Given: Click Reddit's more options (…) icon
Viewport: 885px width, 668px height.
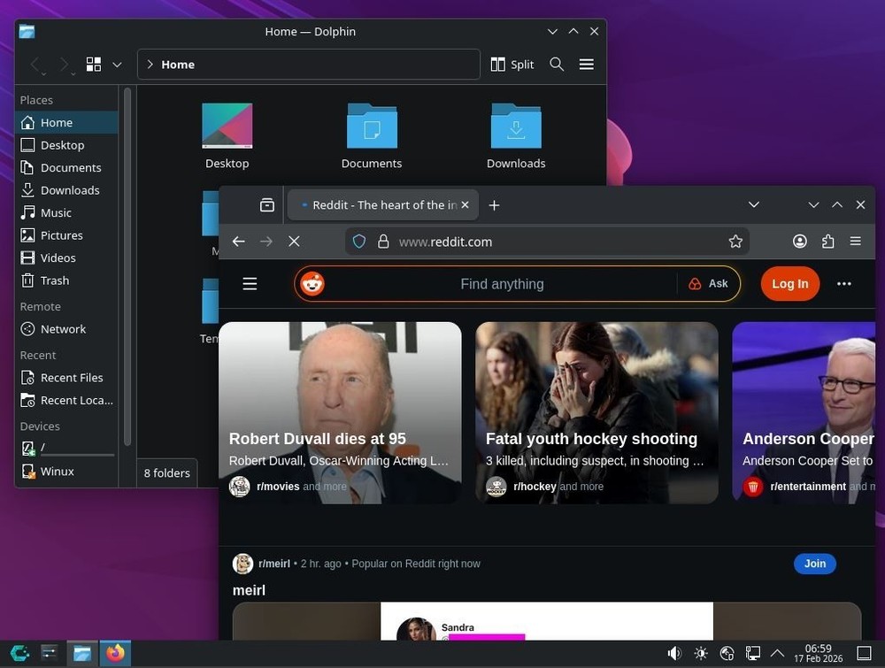Looking at the screenshot, I should [x=843, y=283].
